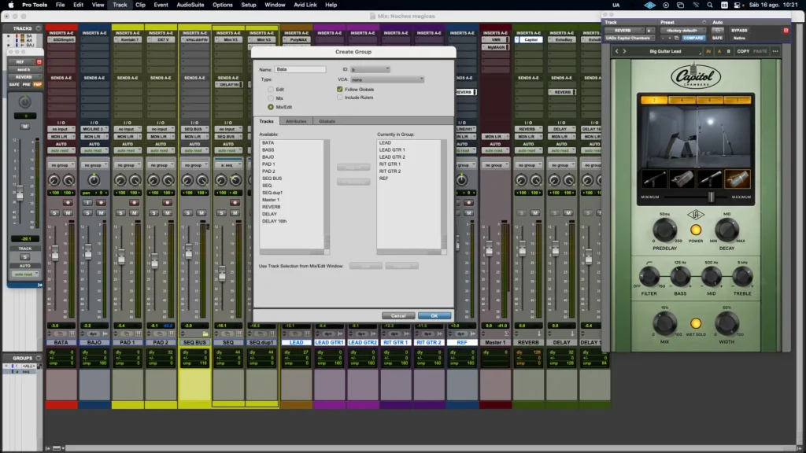
Task: Record-enable the PAD 1 track
Action: (x=134, y=202)
